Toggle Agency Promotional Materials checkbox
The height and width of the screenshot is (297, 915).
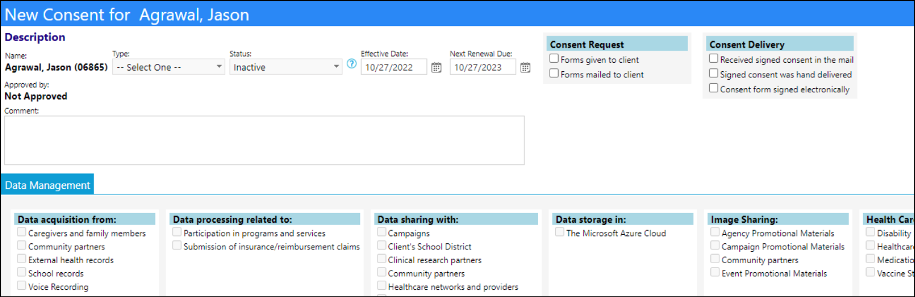pyautogui.click(x=716, y=232)
